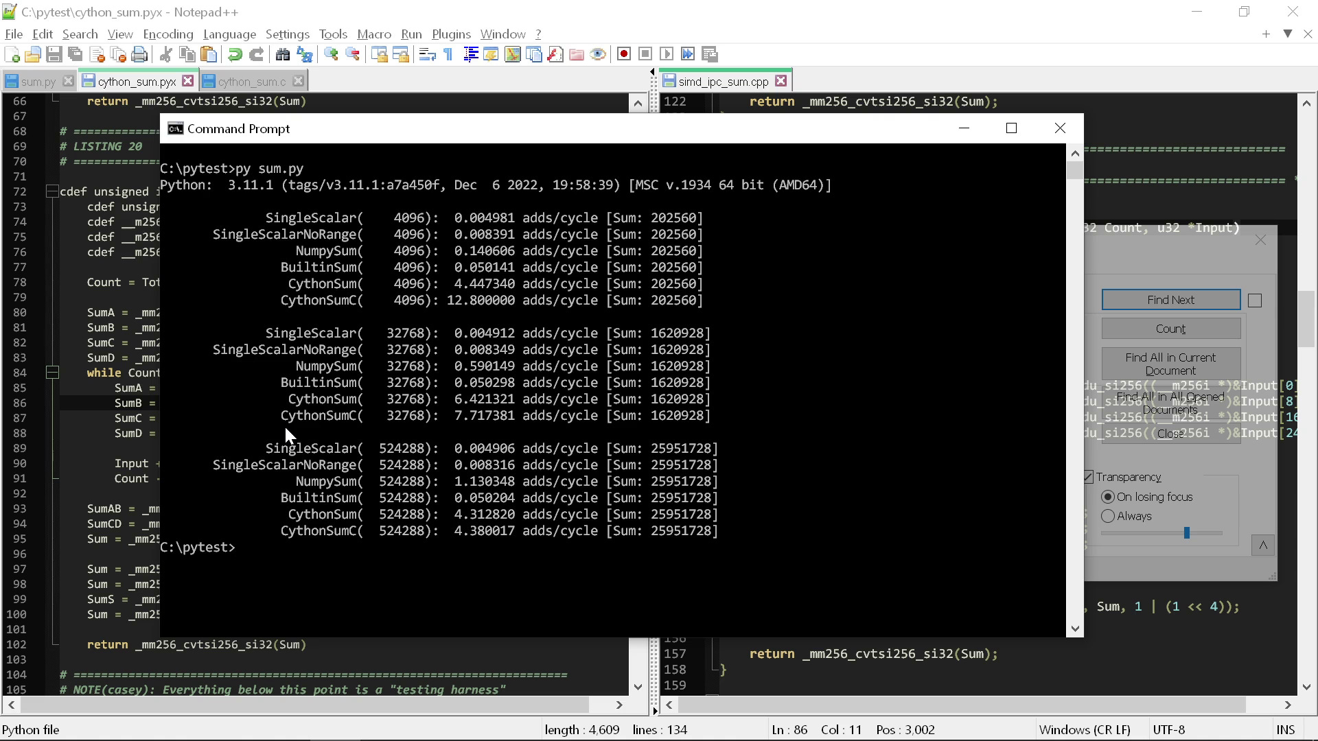This screenshot has height=741, width=1318.
Task: Click the dialog's bottom caret expander button
Action: pyautogui.click(x=1262, y=545)
